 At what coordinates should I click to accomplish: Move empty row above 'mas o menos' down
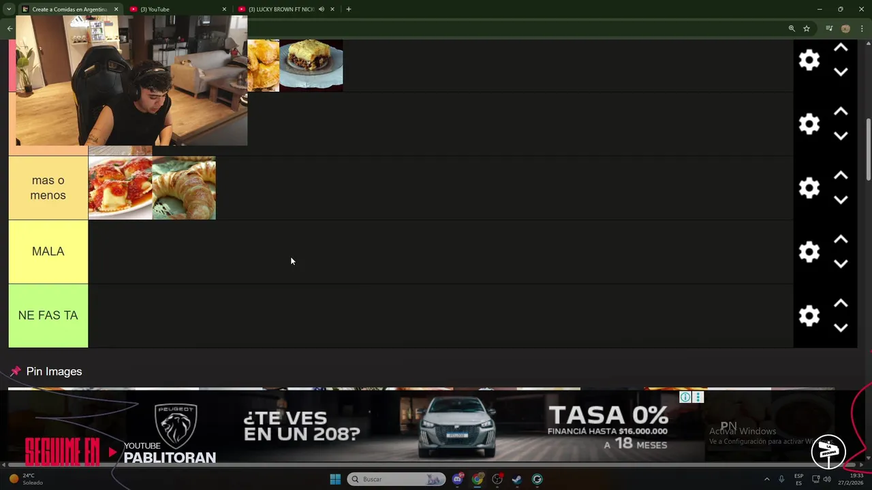(x=841, y=136)
